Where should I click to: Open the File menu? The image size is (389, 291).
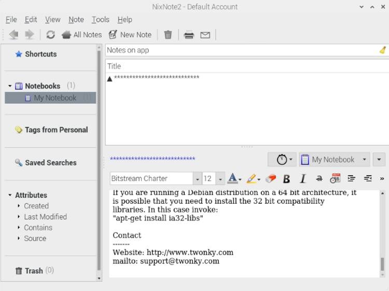pyautogui.click(x=11, y=20)
